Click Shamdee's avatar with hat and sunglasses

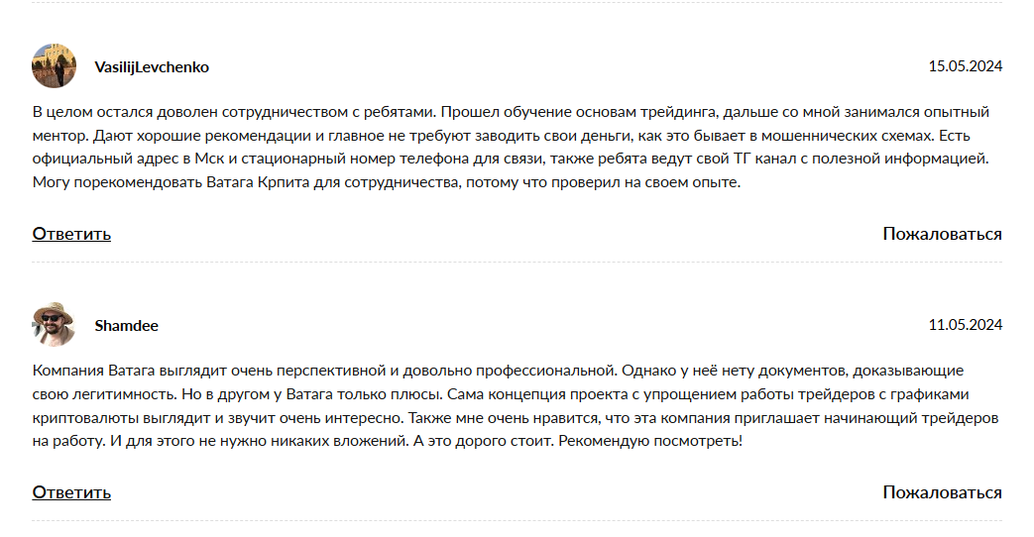54,325
